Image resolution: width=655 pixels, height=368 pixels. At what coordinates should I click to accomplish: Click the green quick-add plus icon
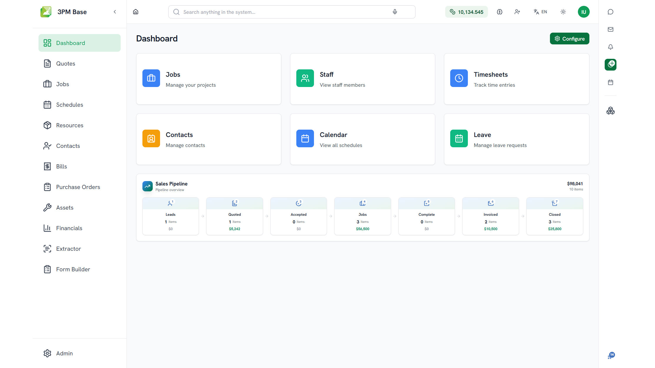click(x=611, y=65)
